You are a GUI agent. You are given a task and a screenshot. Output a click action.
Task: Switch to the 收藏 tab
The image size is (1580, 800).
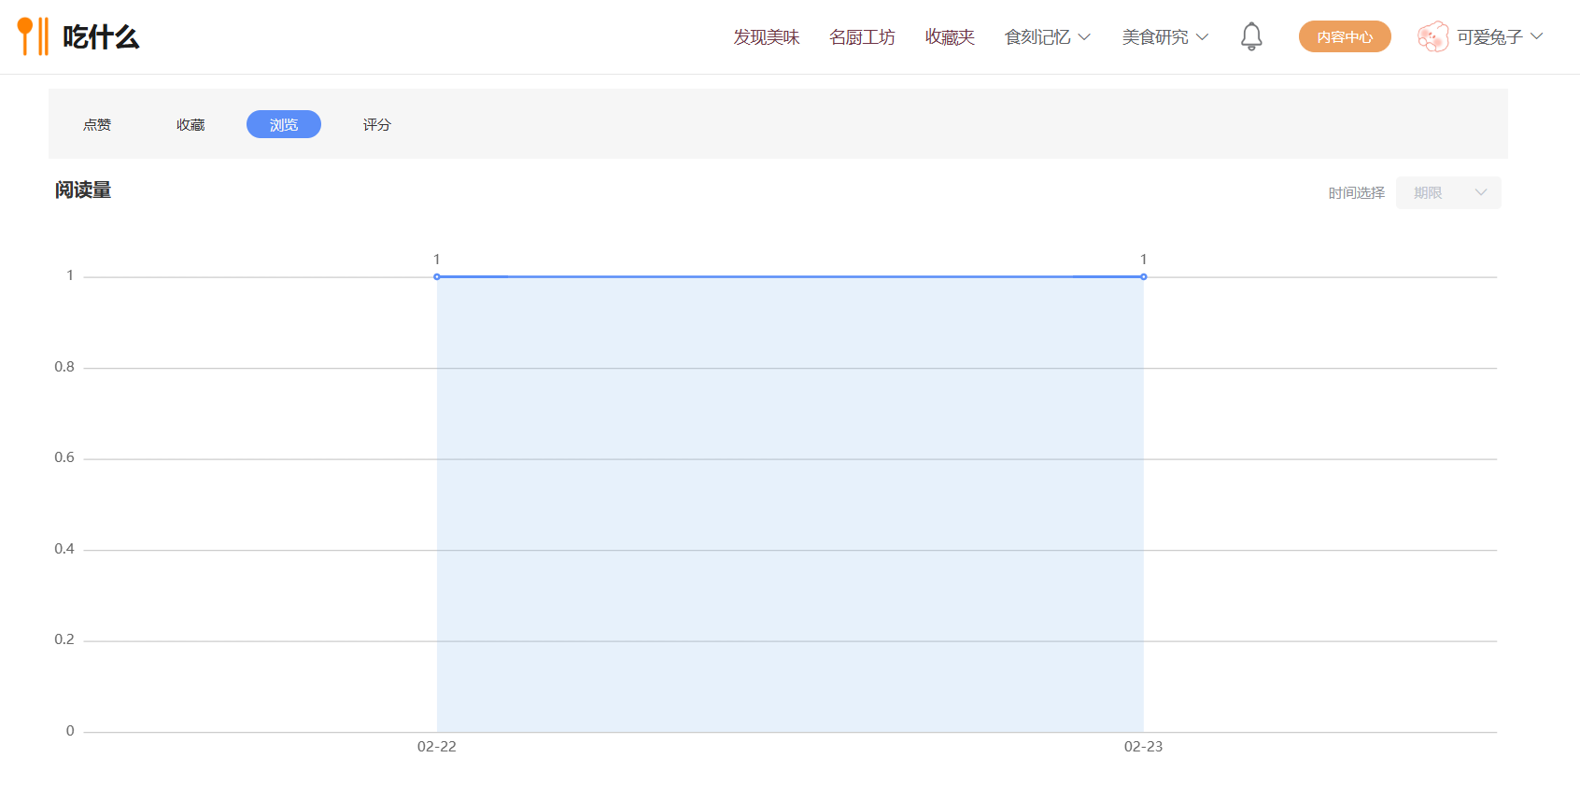190,124
